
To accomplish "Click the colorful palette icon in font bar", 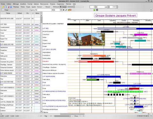I will point(70,10).
